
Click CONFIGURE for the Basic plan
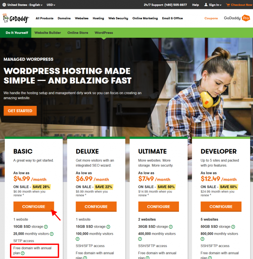pos(34,207)
